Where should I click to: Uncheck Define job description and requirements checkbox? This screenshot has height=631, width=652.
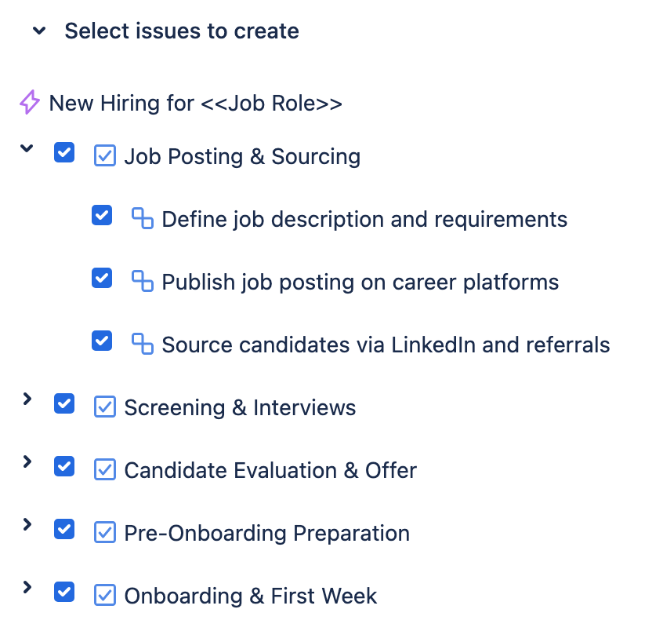click(x=102, y=215)
